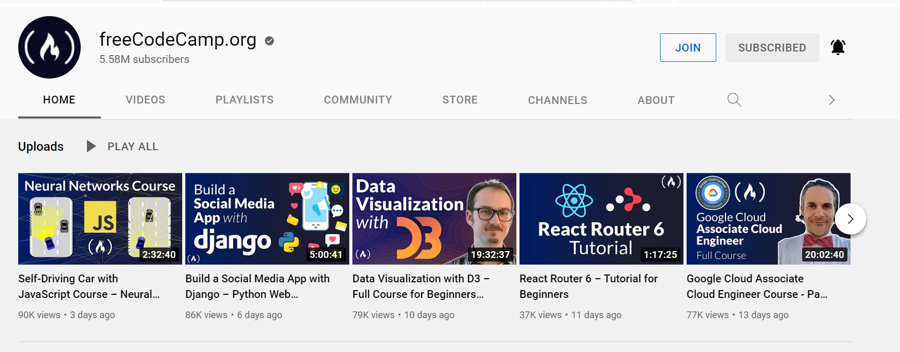
Task: Click the 5:00:41 duration badge
Action: (x=326, y=254)
